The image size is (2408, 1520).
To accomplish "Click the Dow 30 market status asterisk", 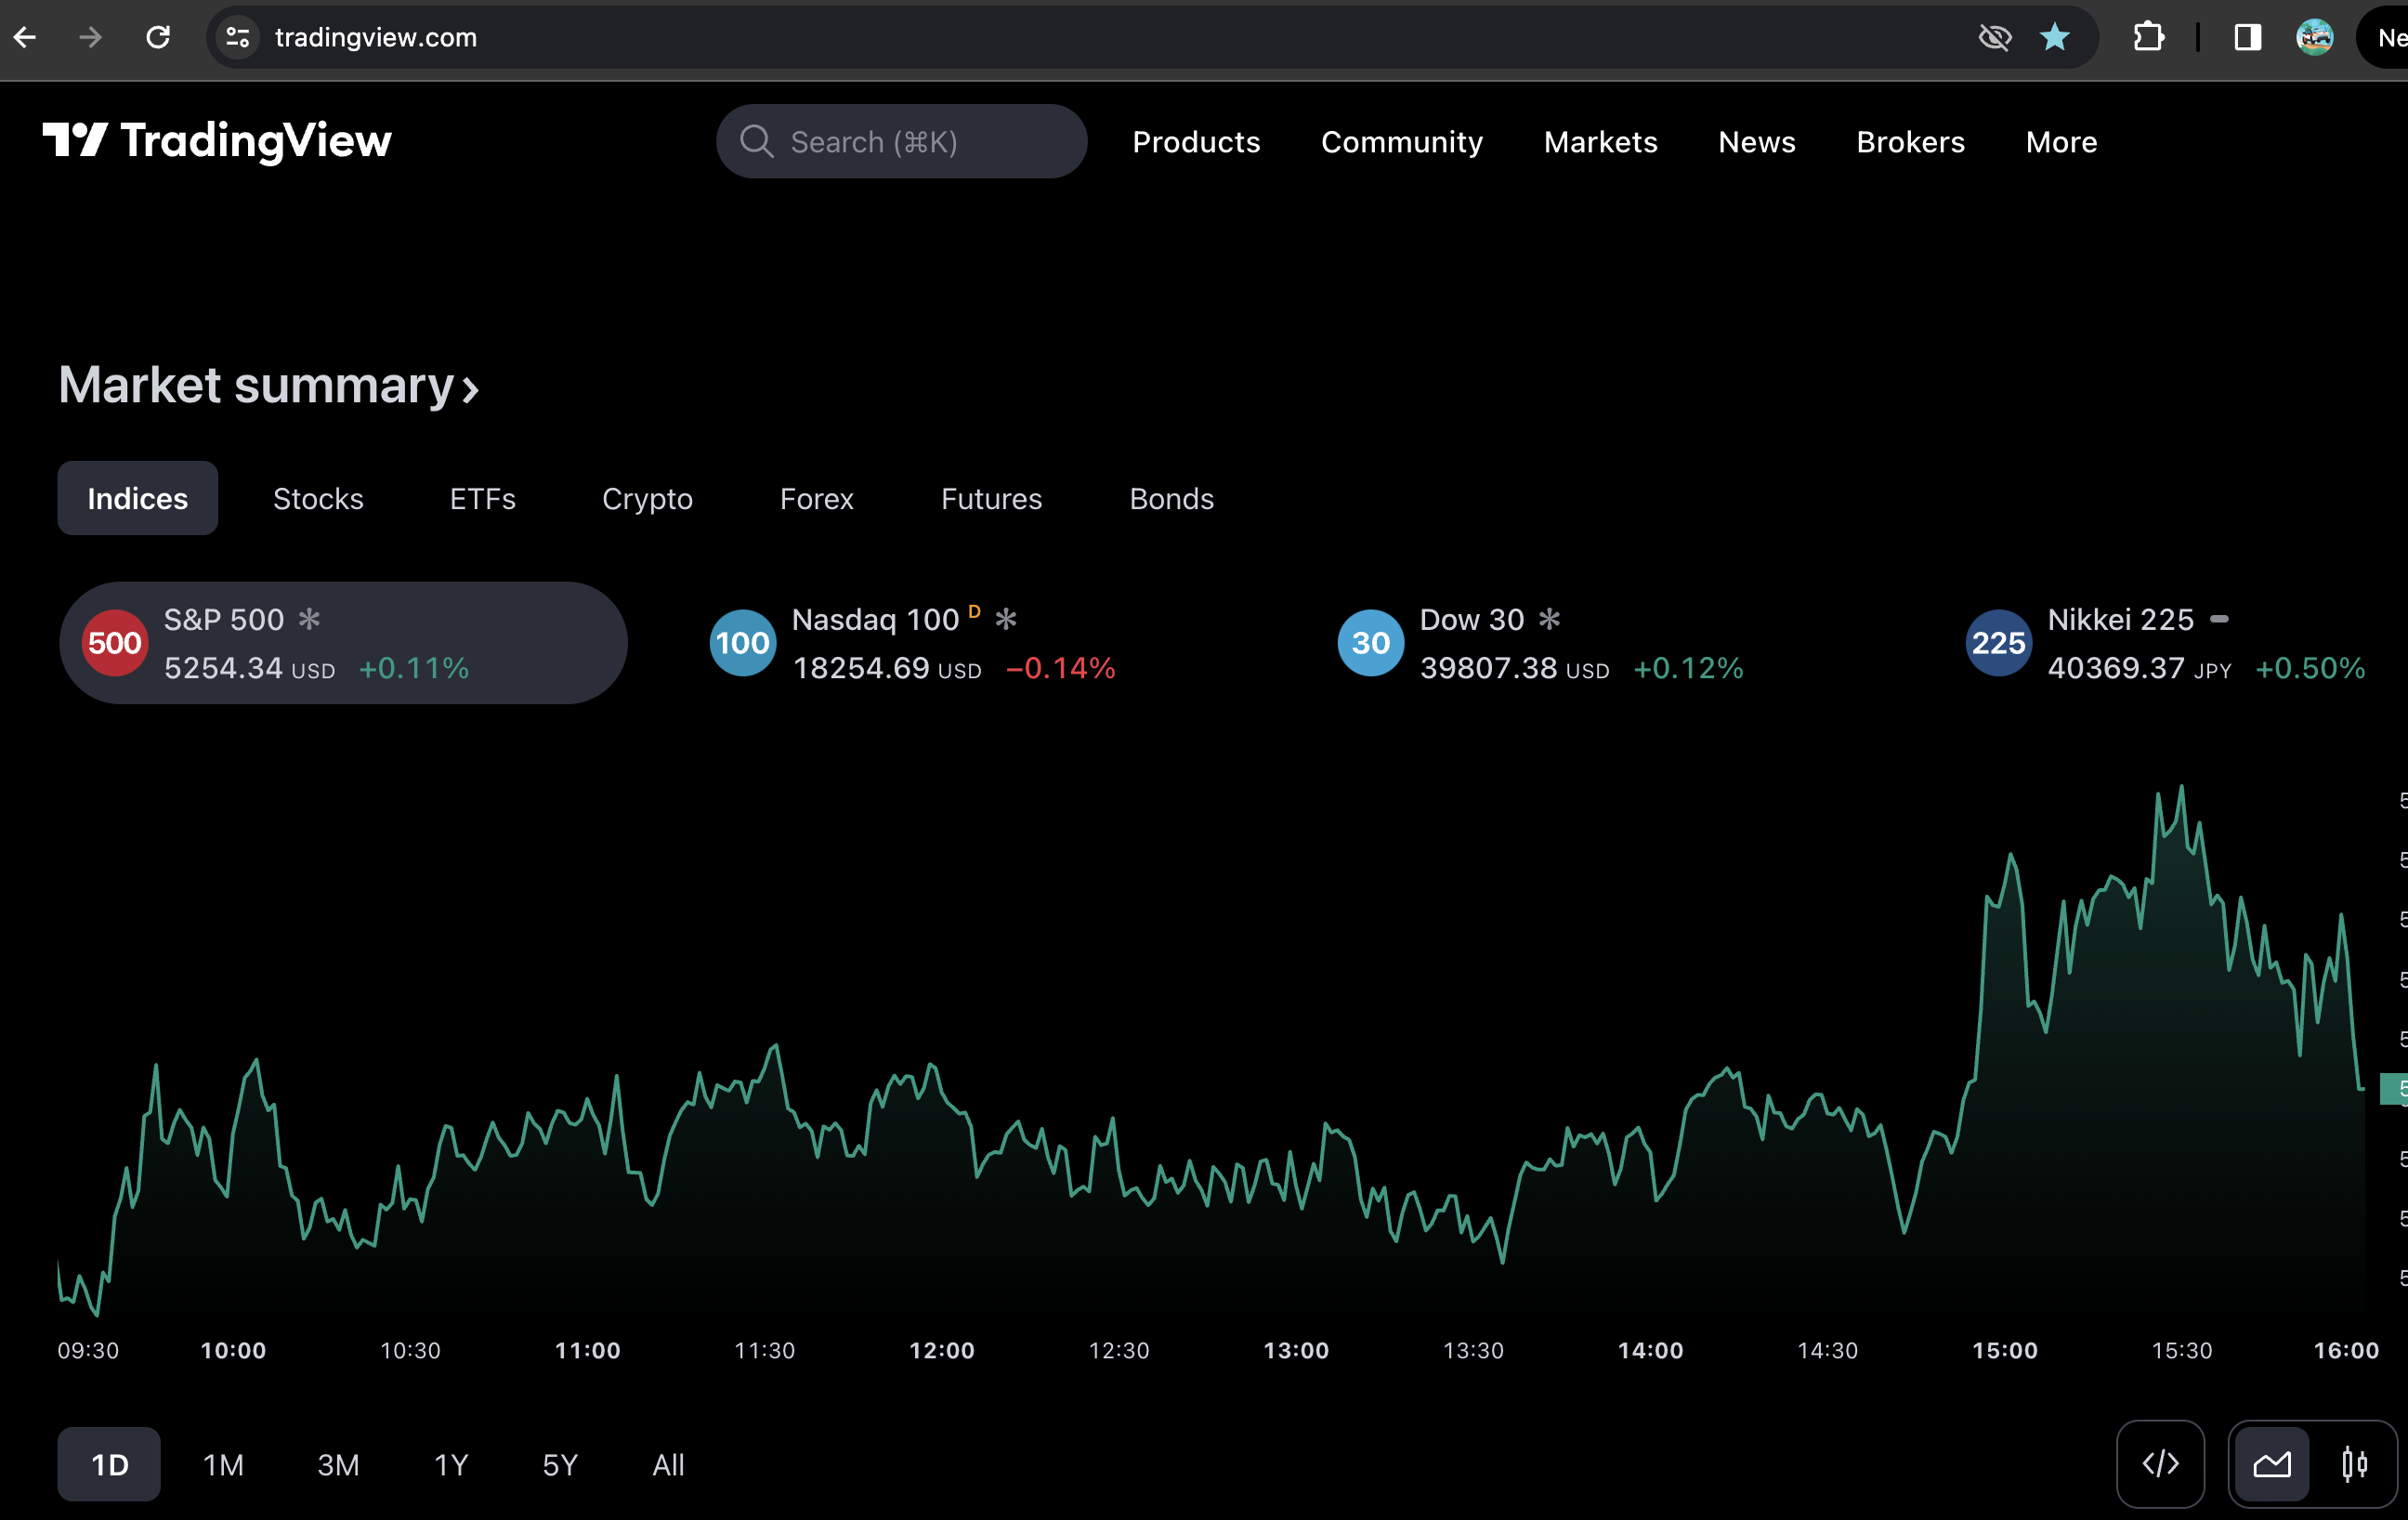I will click(x=1549, y=619).
